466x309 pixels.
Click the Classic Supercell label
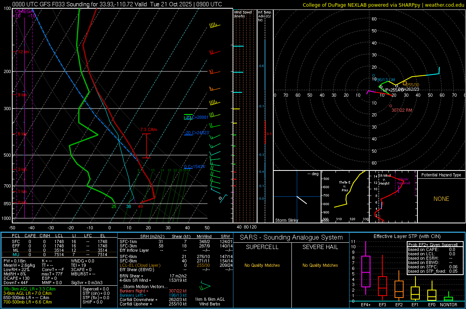pyautogui.click(x=404, y=181)
